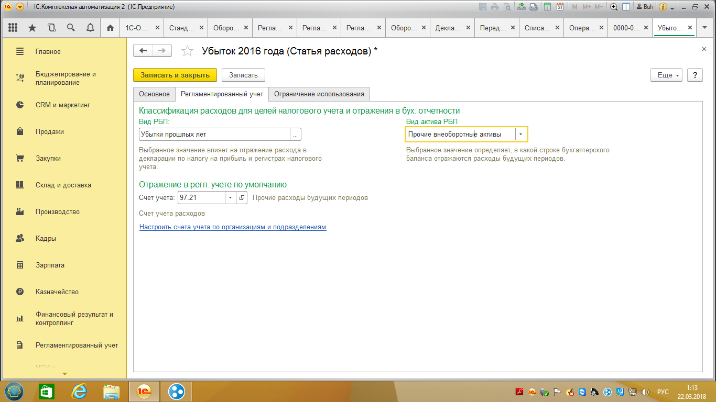Toggle the panel layout icon in the title bar

pos(625,7)
